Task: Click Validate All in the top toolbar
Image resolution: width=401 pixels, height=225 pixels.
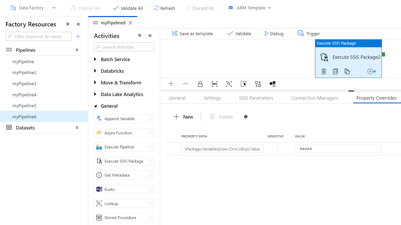Action: click(128, 8)
